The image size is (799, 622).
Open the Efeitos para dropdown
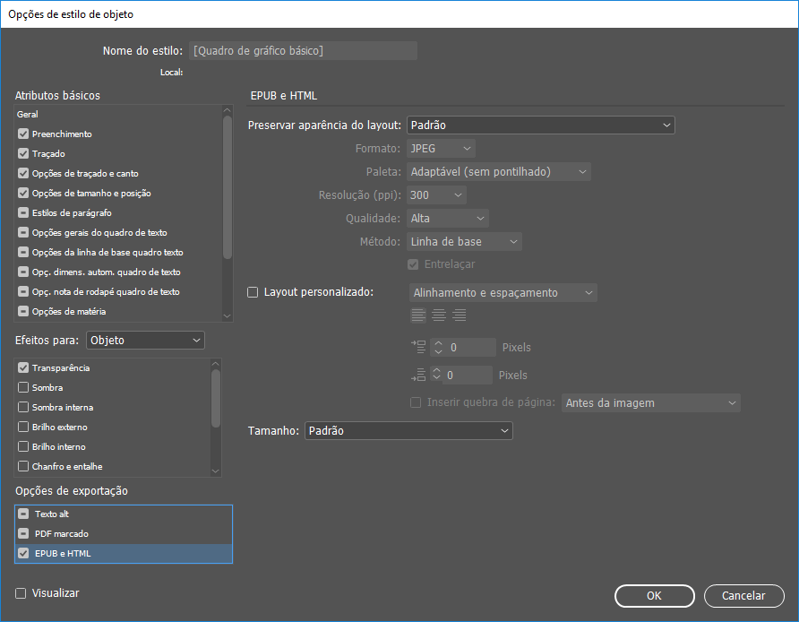(x=145, y=341)
